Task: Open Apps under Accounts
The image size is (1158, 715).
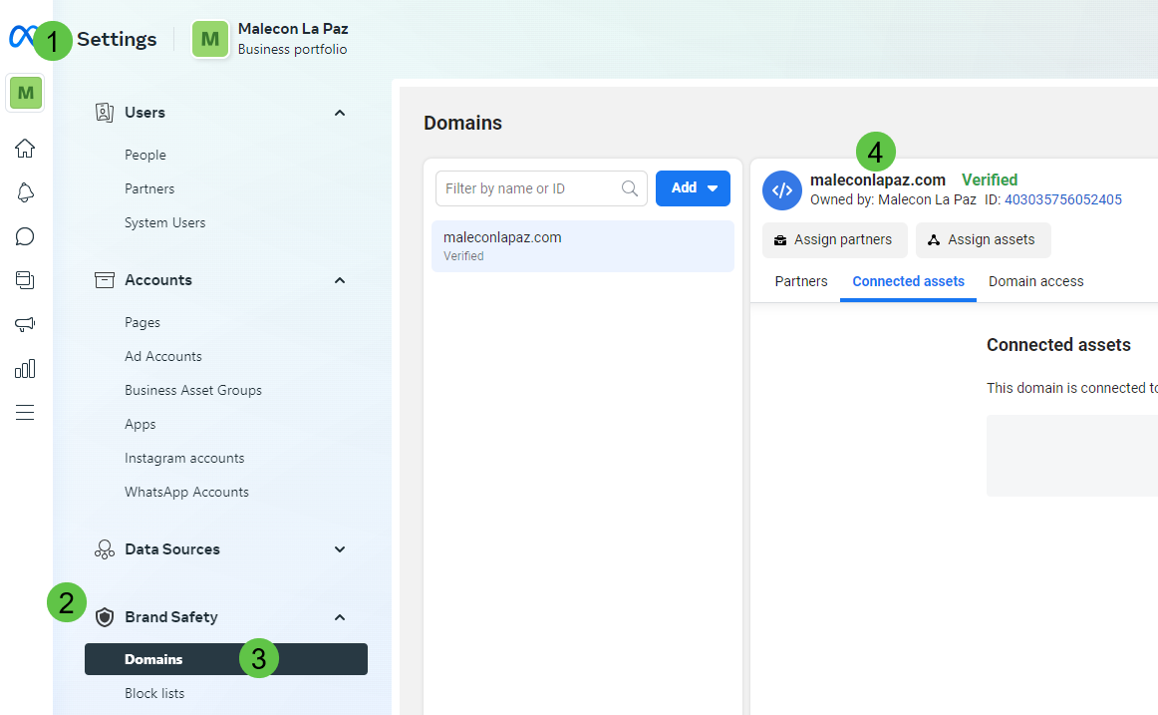Action: pos(141,425)
